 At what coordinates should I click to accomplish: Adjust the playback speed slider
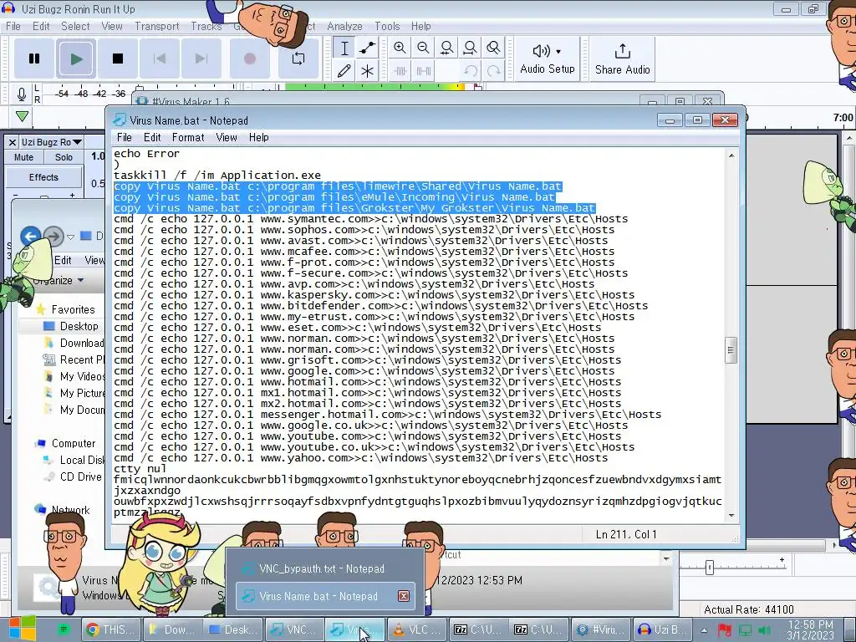709,568
